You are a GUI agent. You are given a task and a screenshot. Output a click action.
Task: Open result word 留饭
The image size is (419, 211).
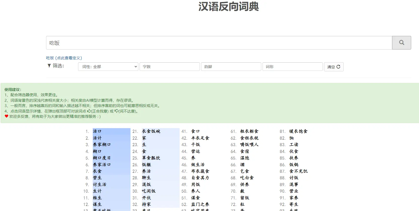coord(244,198)
